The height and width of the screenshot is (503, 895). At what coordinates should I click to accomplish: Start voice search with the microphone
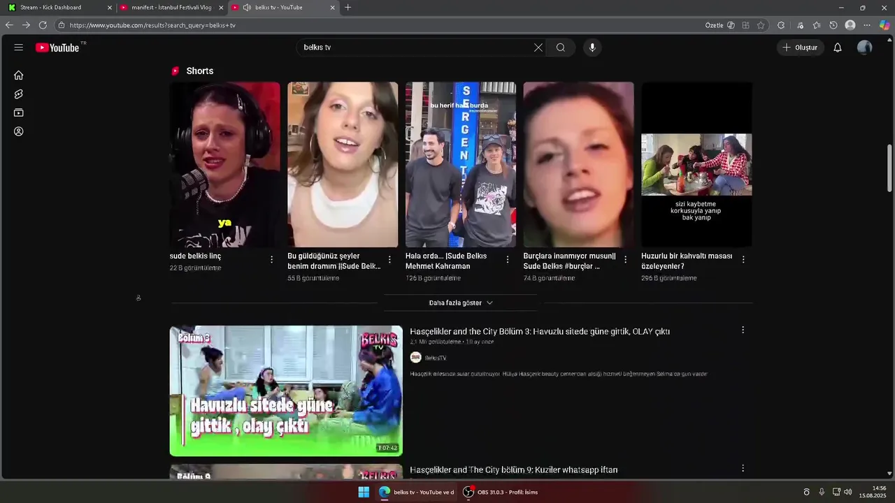pyautogui.click(x=592, y=48)
